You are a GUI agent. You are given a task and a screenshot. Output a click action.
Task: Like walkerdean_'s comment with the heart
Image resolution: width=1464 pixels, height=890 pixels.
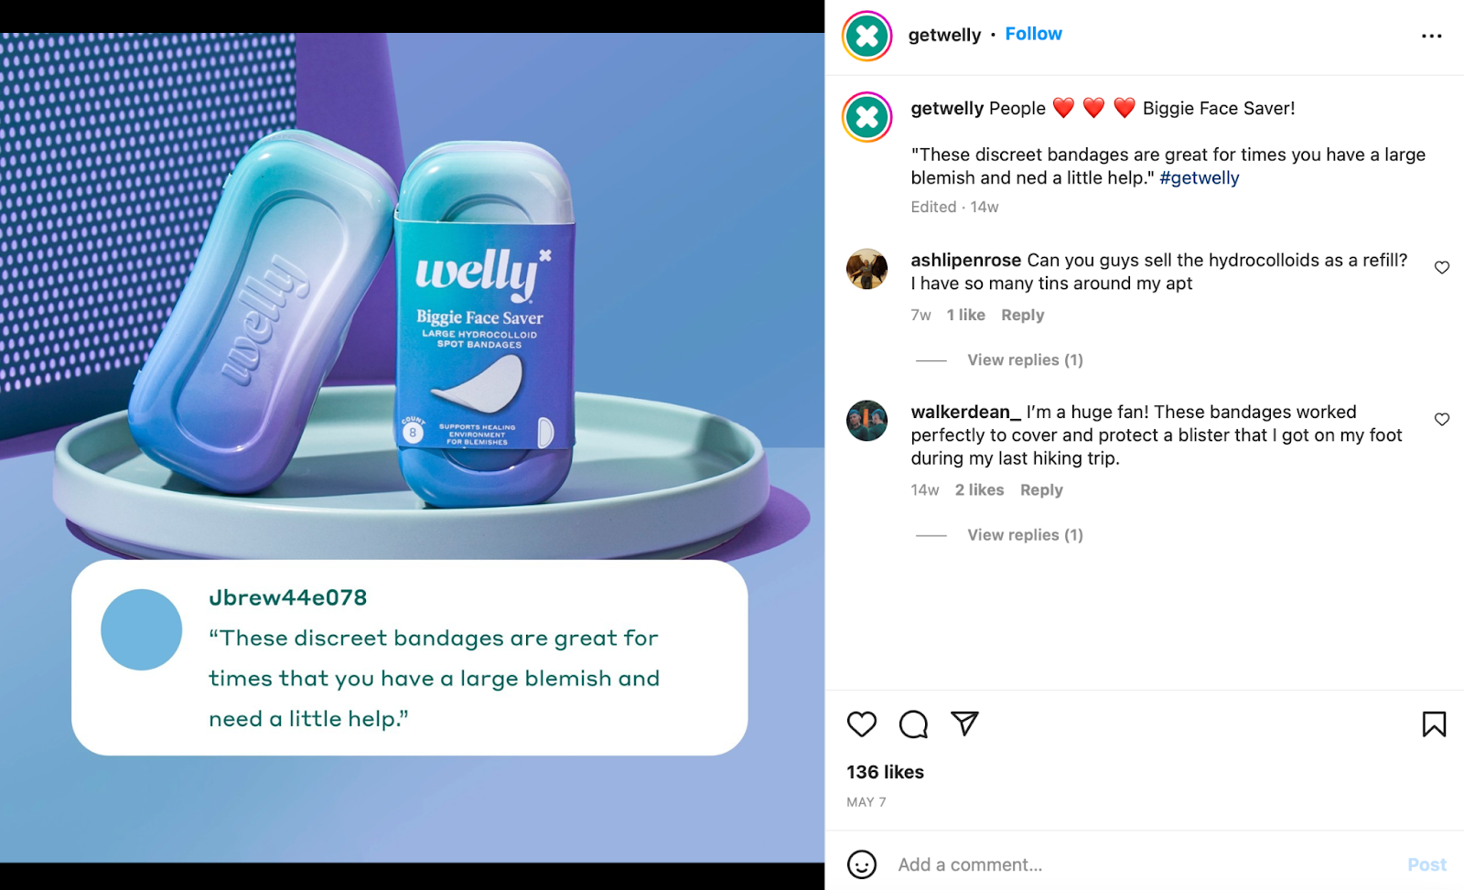1442,419
